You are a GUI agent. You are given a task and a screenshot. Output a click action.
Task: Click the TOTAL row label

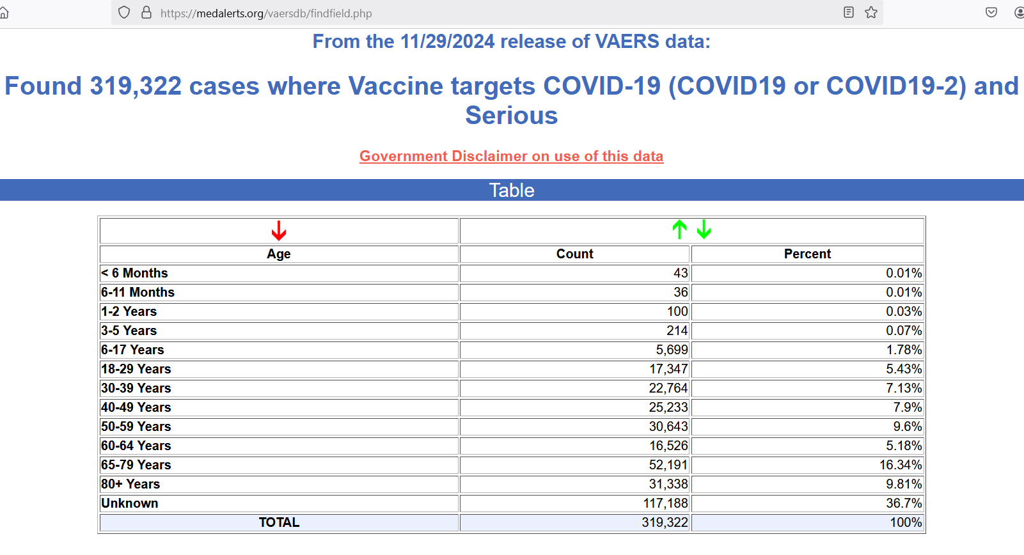coord(279,522)
